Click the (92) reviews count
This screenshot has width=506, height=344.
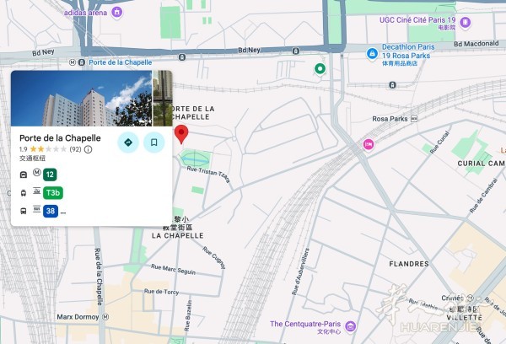(x=76, y=149)
